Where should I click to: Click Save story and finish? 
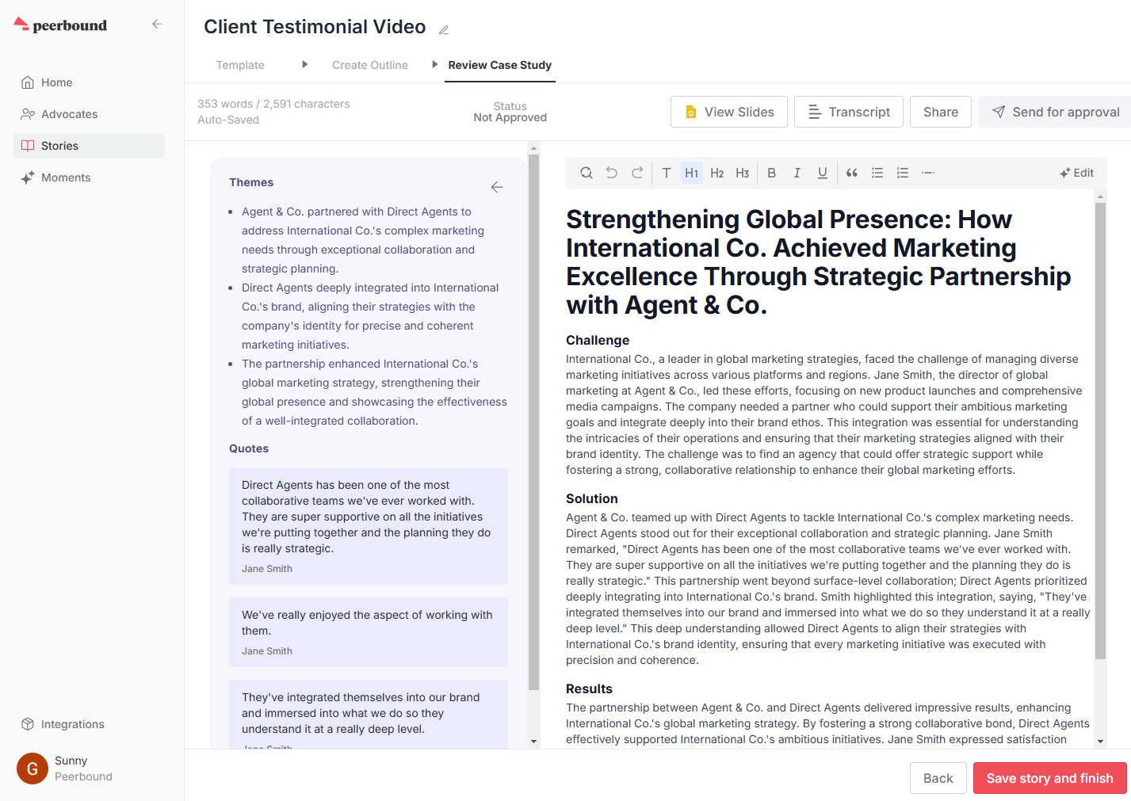click(1049, 778)
